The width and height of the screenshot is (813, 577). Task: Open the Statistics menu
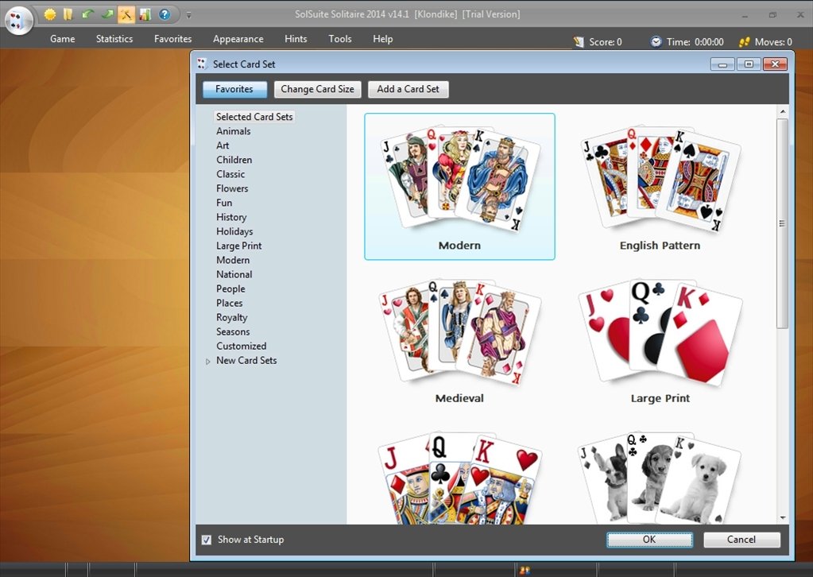114,39
